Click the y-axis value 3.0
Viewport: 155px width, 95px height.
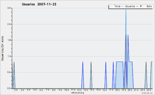click(x=9, y=8)
